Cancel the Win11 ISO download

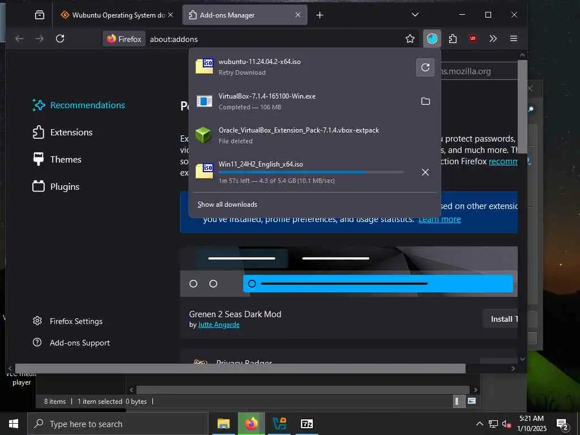425,172
